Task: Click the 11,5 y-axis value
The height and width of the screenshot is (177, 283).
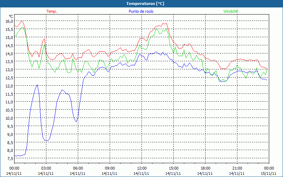Action: tap(10, 94)
